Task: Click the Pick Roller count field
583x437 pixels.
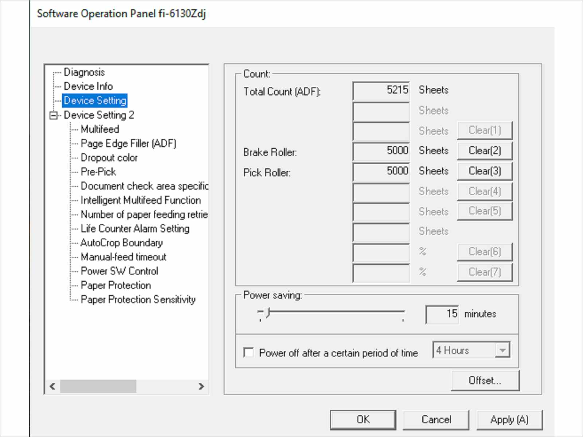Action: point(381,172)
